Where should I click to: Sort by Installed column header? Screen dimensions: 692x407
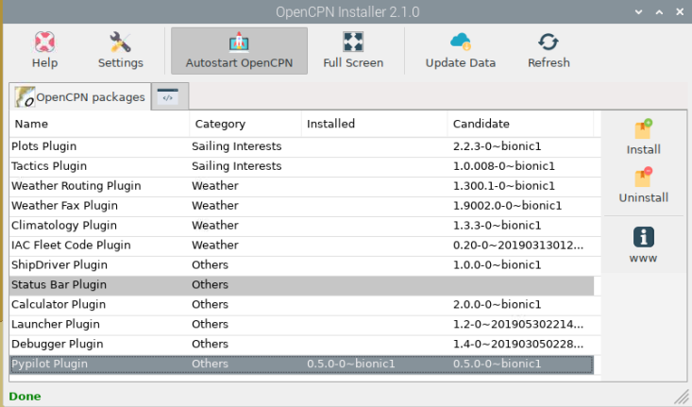tap(374, 124)
